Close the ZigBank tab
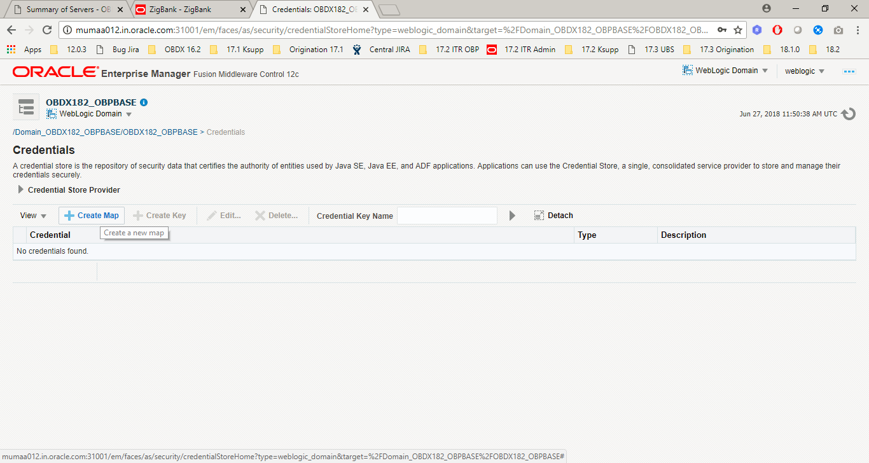 [242, 10]
